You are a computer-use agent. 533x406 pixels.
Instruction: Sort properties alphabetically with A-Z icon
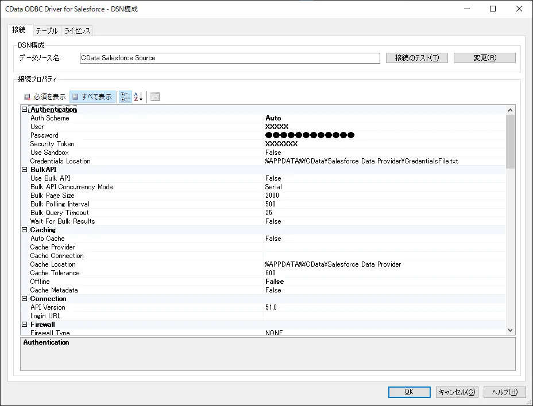(x=138, y=97)
